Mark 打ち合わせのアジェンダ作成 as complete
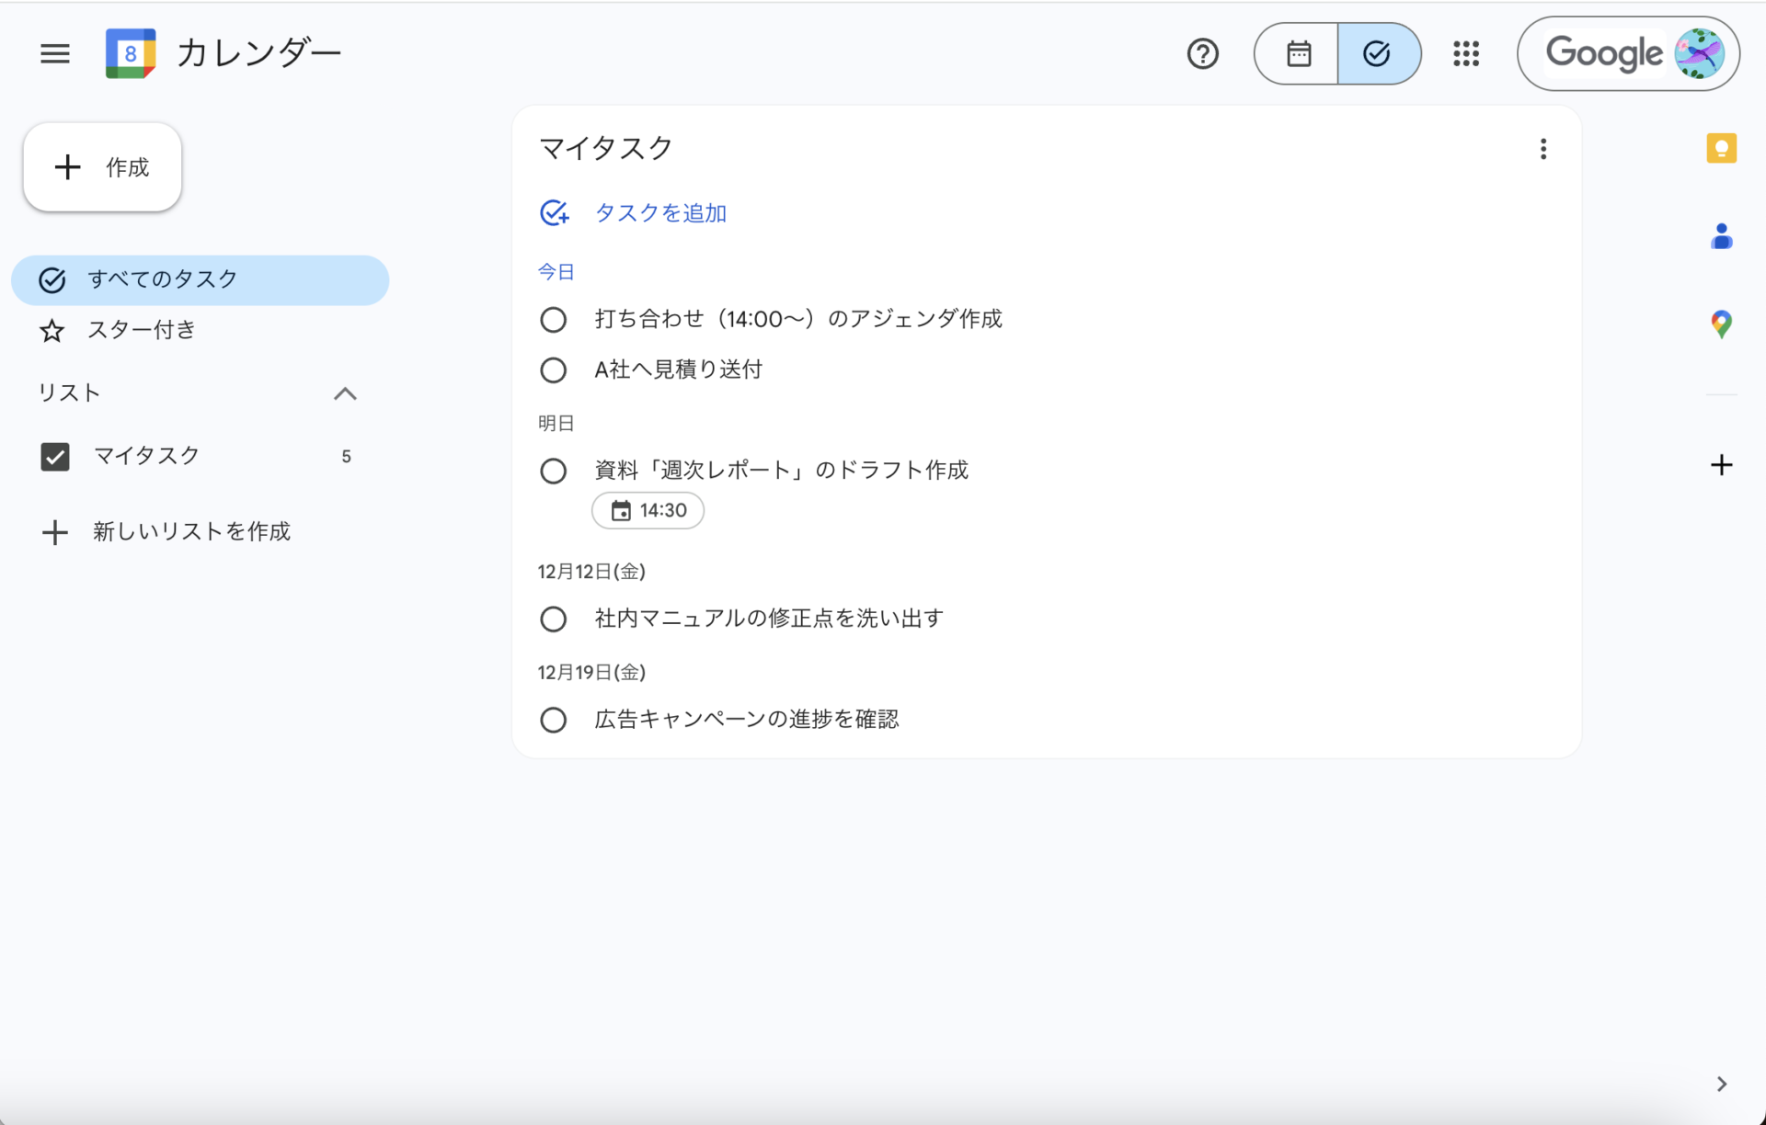The image size is (1766, 1125). [554, 319]
